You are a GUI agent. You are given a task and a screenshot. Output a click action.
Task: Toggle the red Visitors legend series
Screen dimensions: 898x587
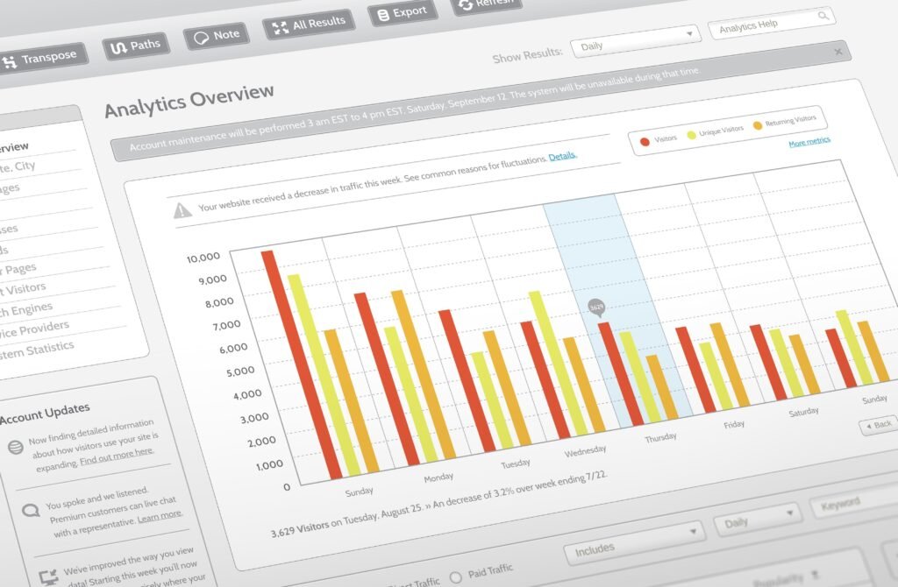click(645, 140)
